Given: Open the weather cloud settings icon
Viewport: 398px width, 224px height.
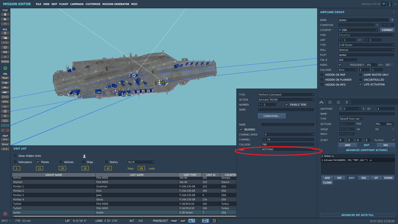Looking at the screenshot, I should point(5,37).
